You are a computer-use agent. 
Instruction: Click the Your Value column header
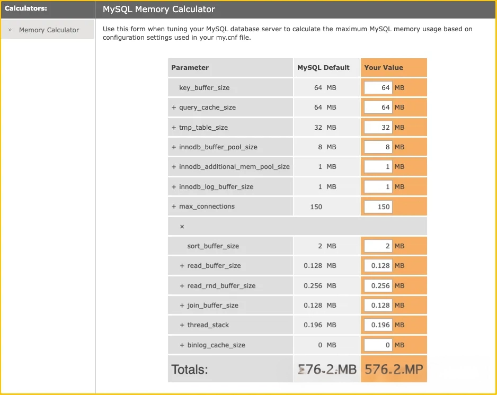coord(384,68)
